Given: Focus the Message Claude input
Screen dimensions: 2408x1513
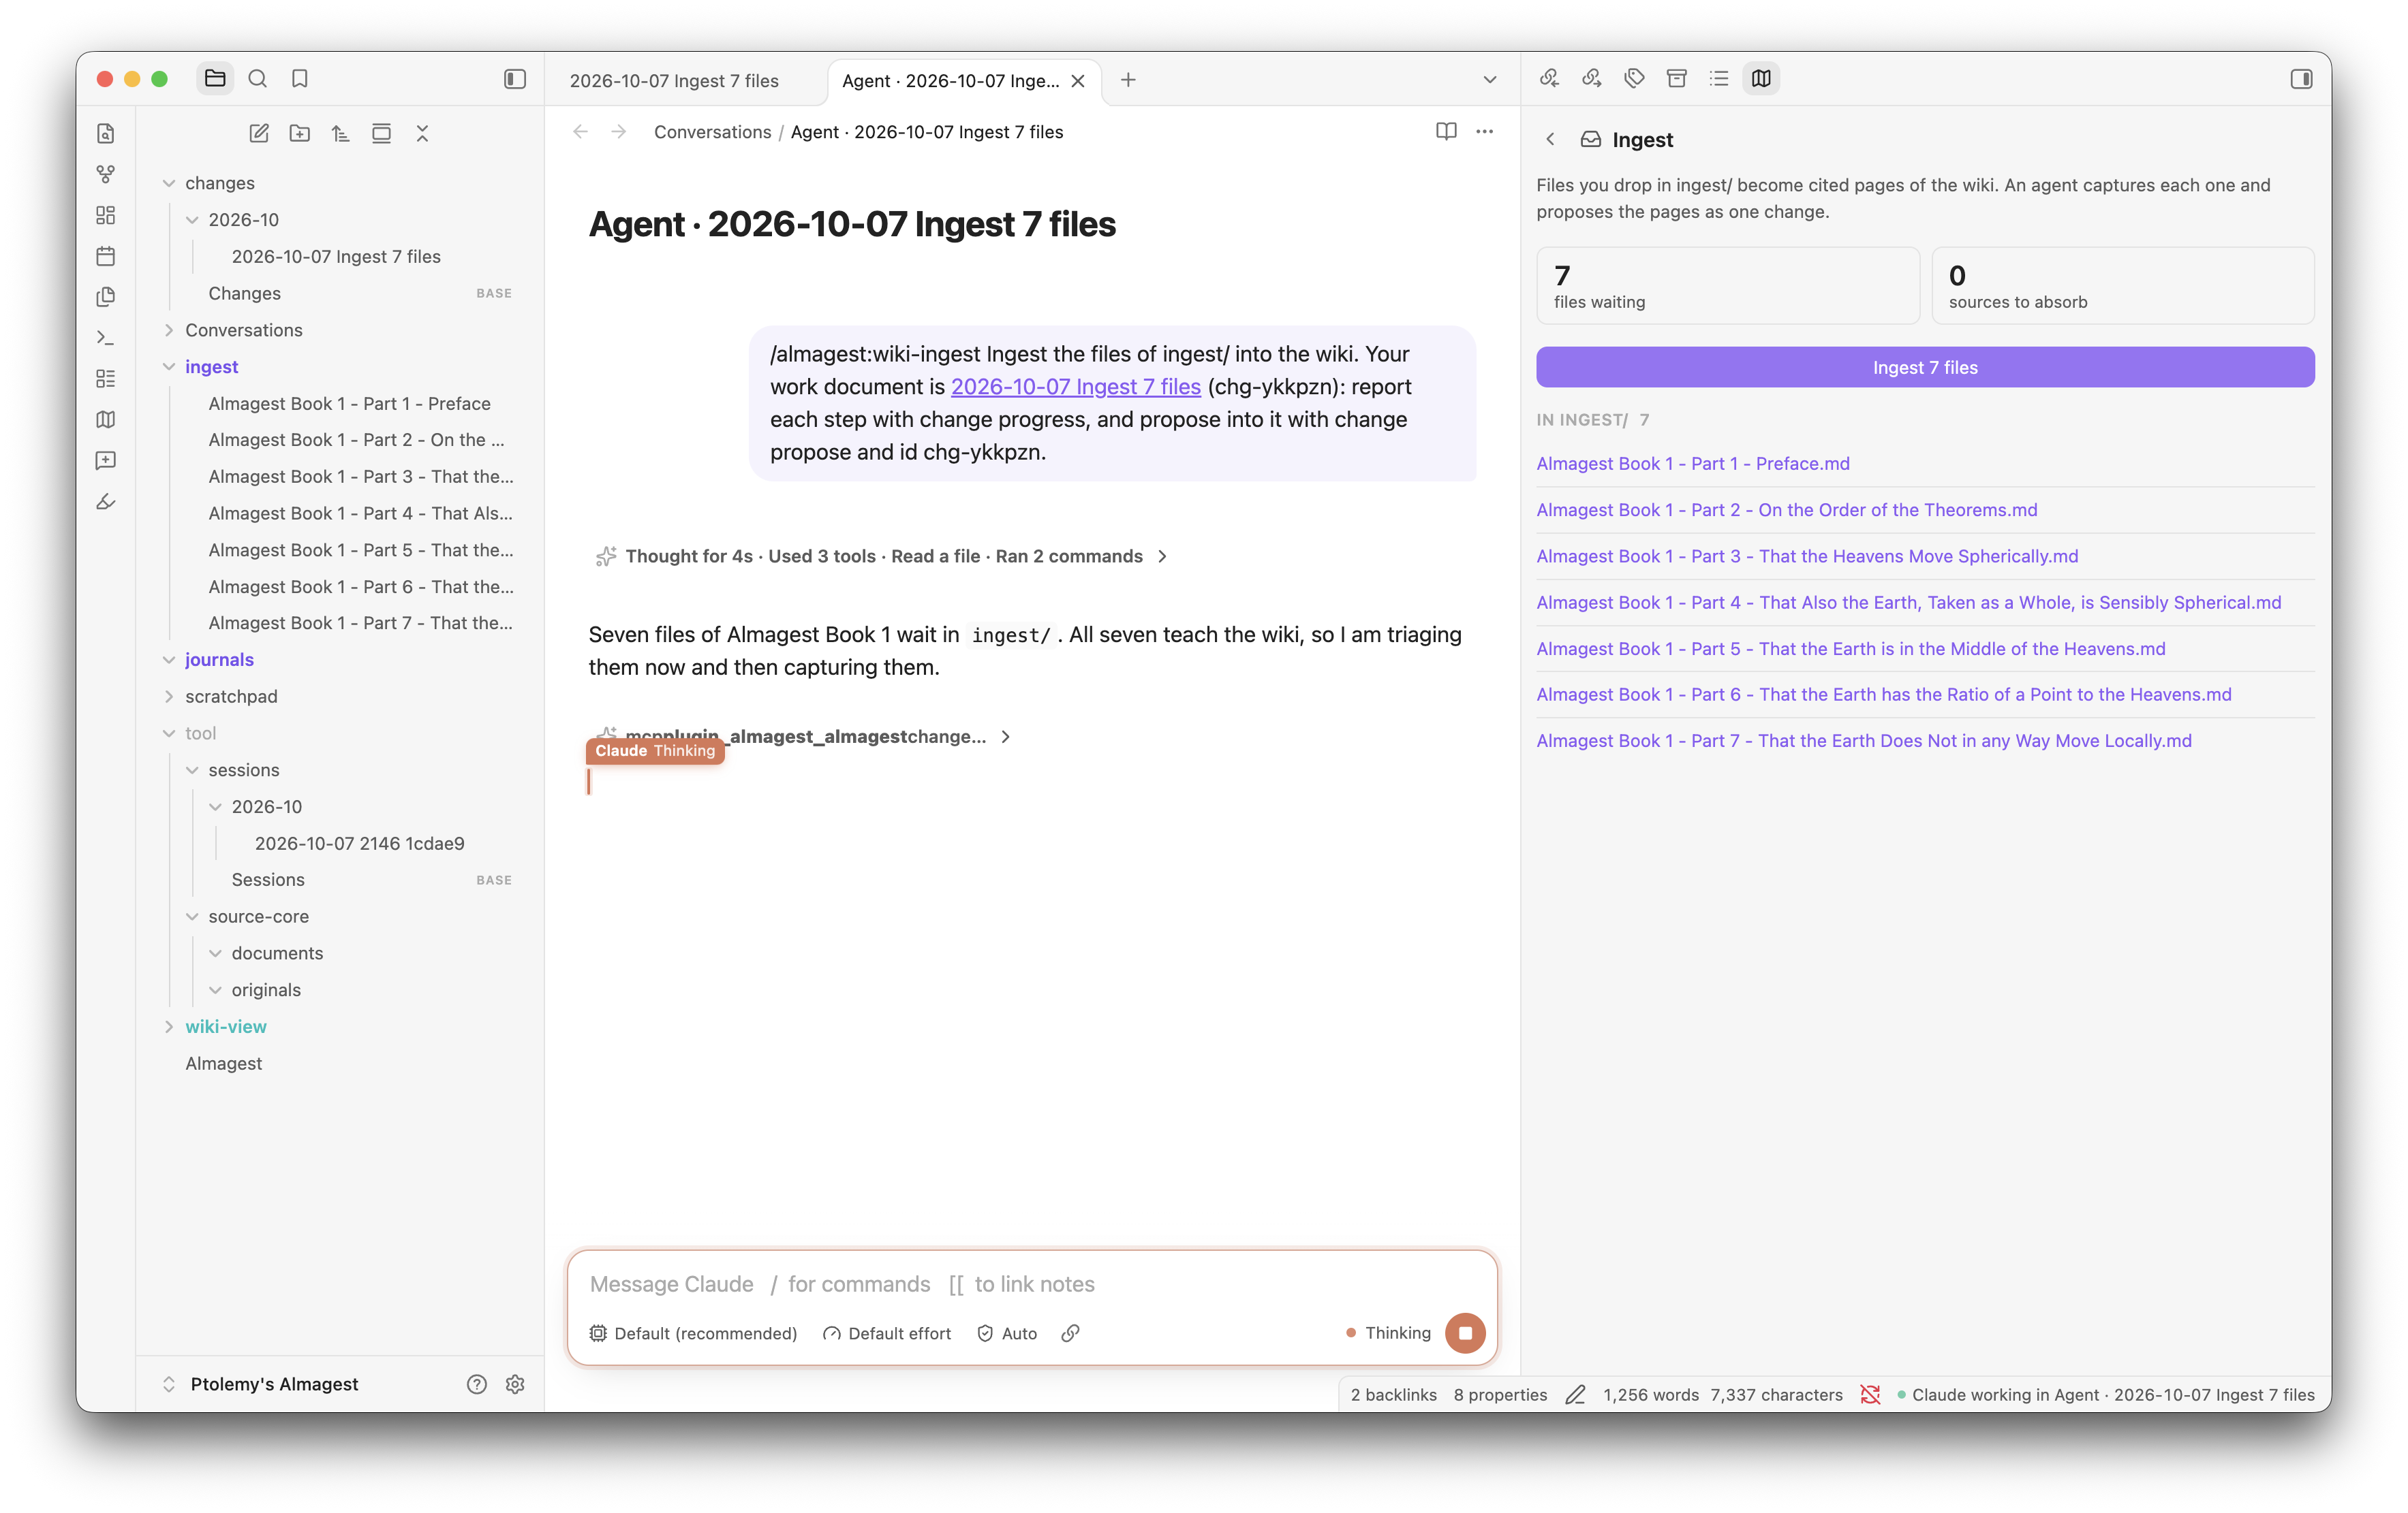Looking at the screenshot, I should coord(1032,1284).
